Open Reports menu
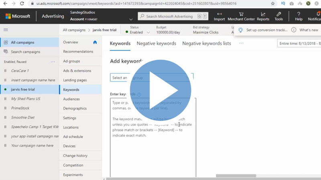Image resolution: width=321 pixels, height=180 pixels. click(263, 16)
